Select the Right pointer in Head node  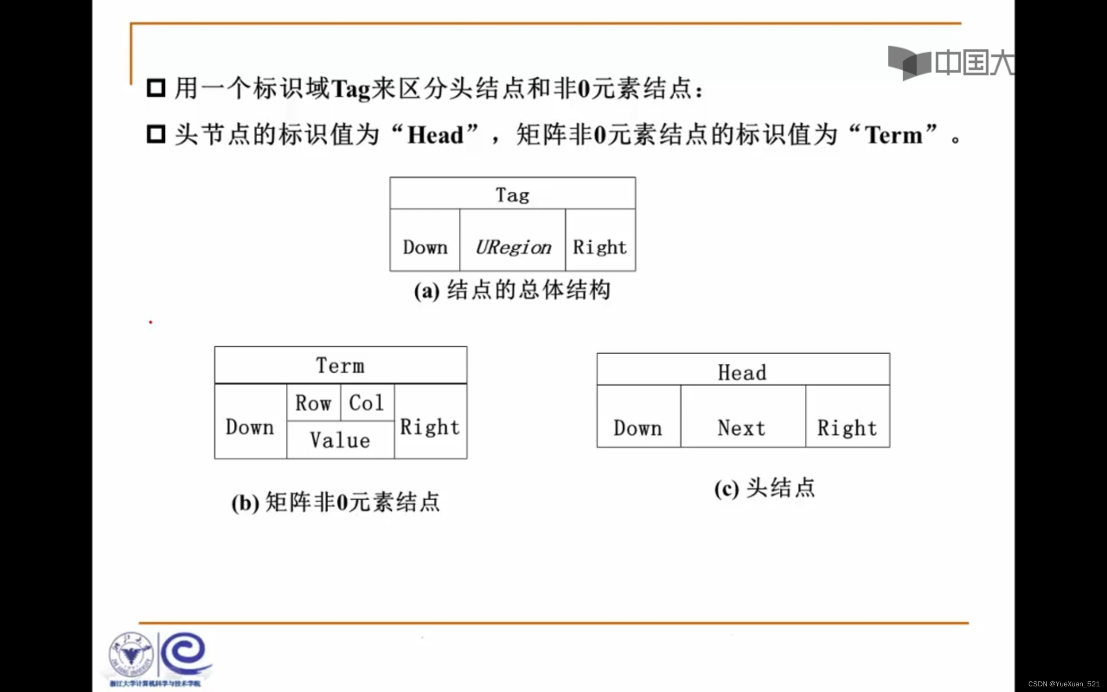tap(846, 423)
